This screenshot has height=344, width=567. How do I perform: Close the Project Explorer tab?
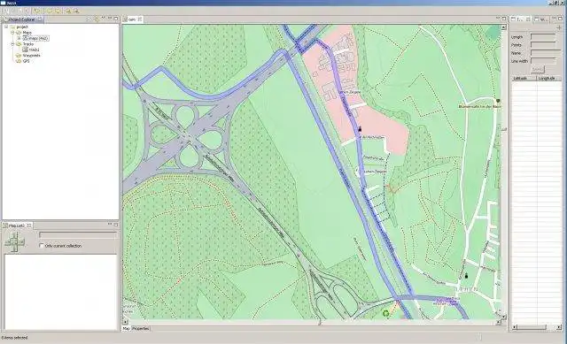tap(39, 19)
